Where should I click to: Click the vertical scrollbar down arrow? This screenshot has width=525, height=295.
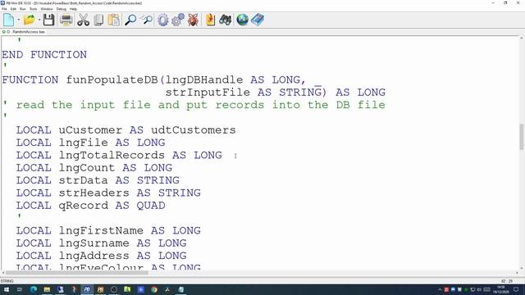(x=522, y=268)
